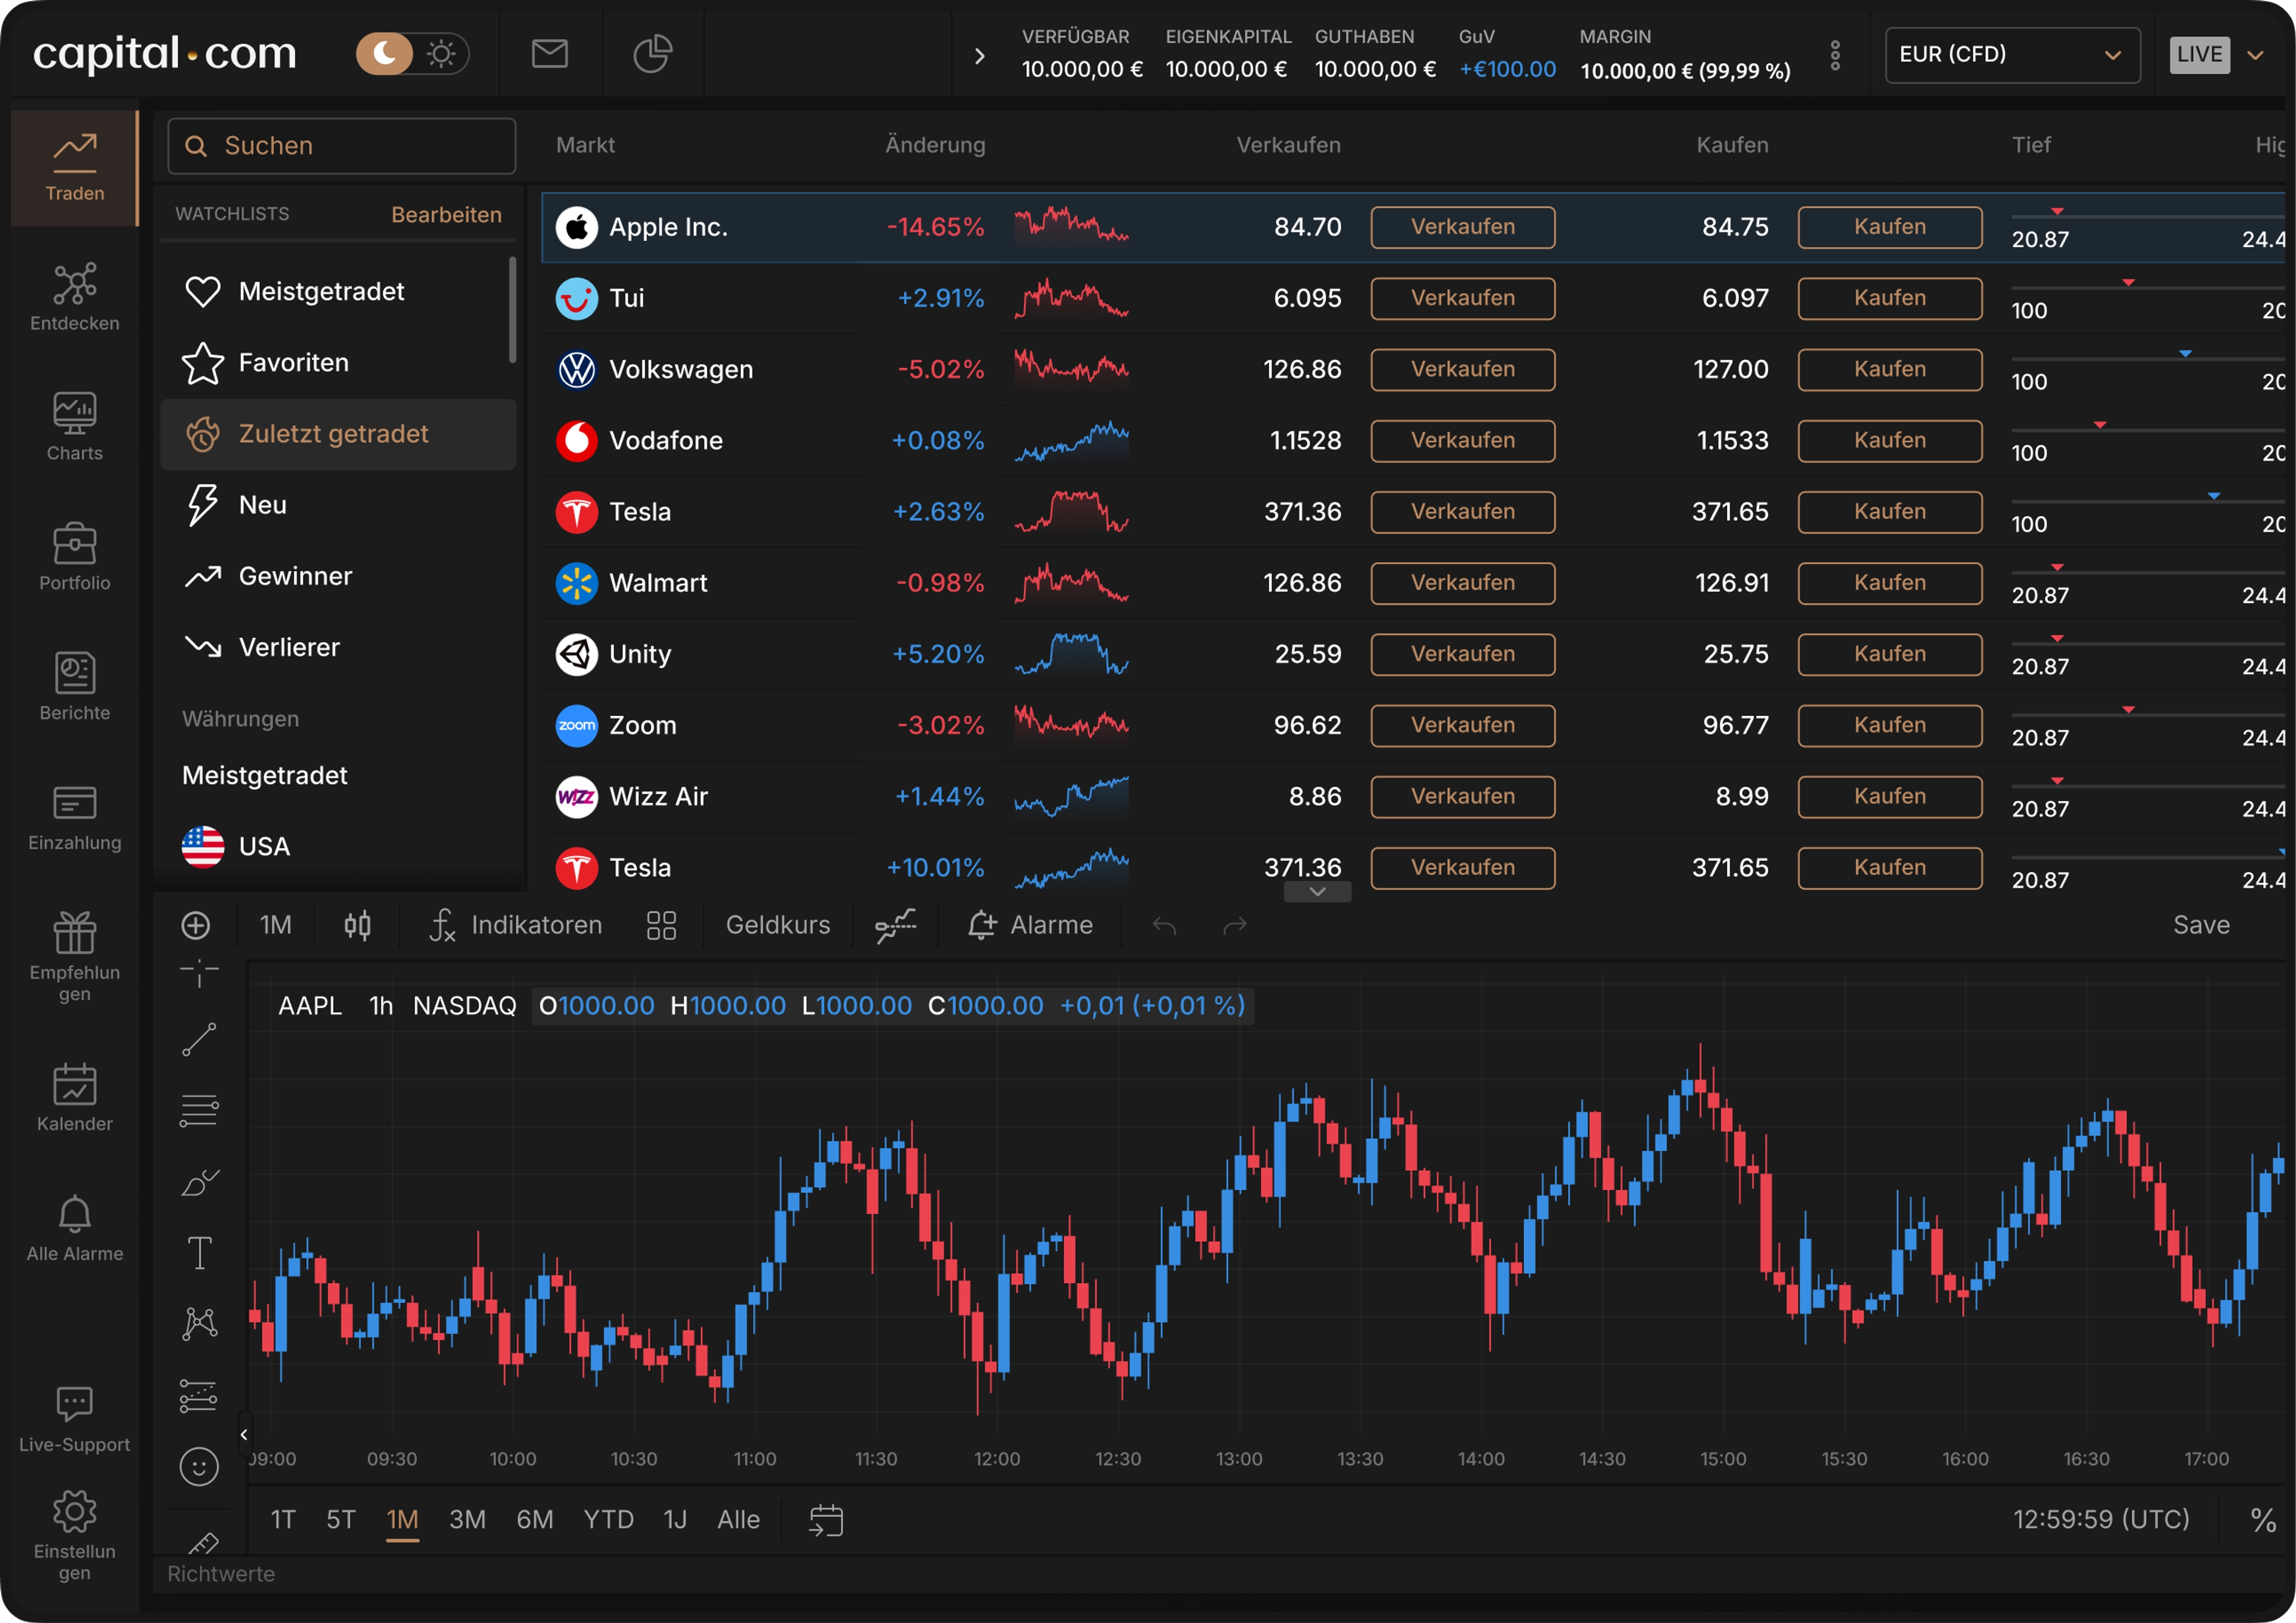Open Geldkurs price selector
This screenshot has width=2296, height=1623.
click(x=778, y=926)
